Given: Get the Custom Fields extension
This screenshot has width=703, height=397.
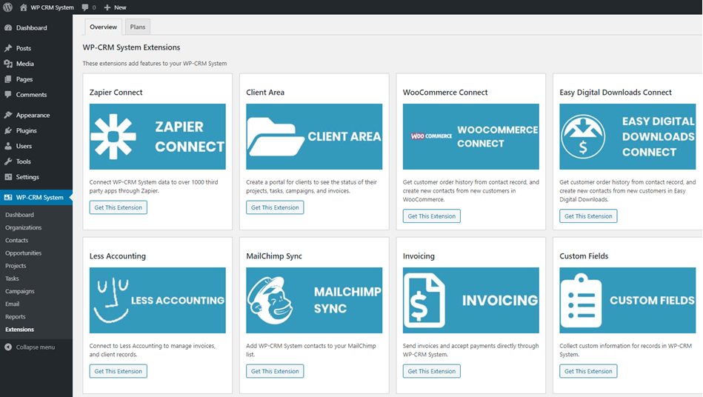Looking at the screenshot, I should pos(588,371).
